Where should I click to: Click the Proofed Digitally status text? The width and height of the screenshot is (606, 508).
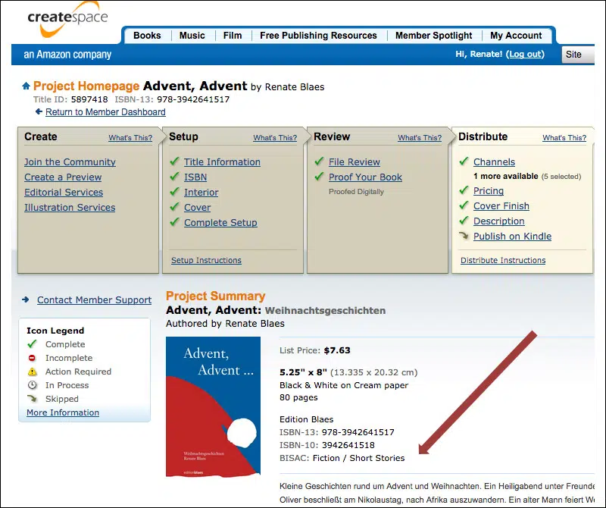(x=356, y=192)
